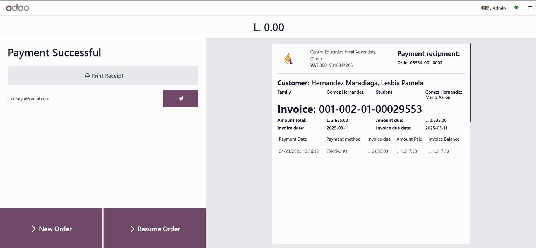
Task: Click the arrow next to Resume Order
Action: click(x=132, y=229)
